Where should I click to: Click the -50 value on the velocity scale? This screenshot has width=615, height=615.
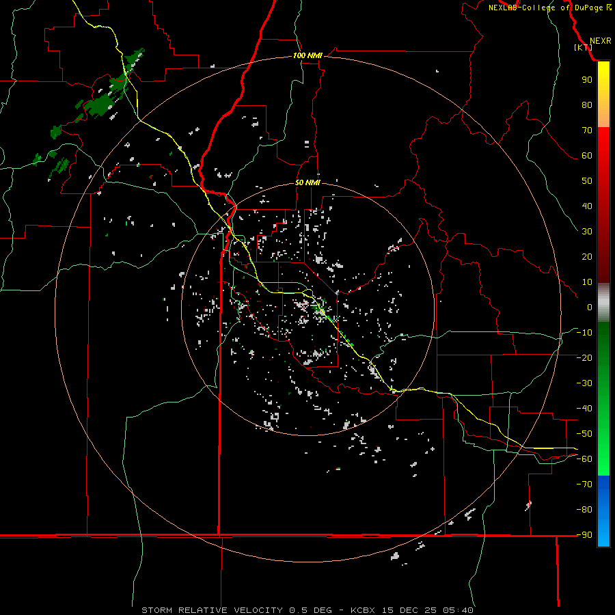[584, 434]
